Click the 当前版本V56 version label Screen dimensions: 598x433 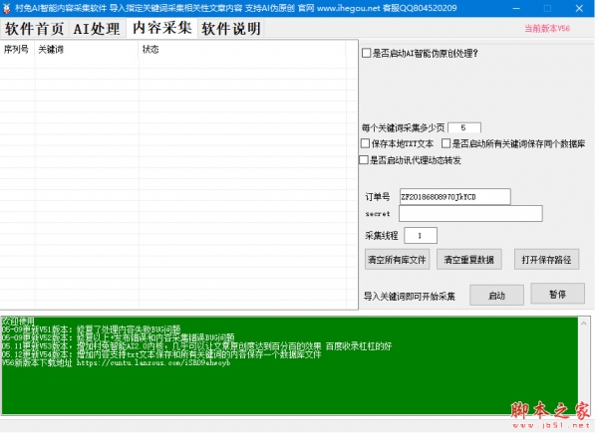(x=547, y=29)
